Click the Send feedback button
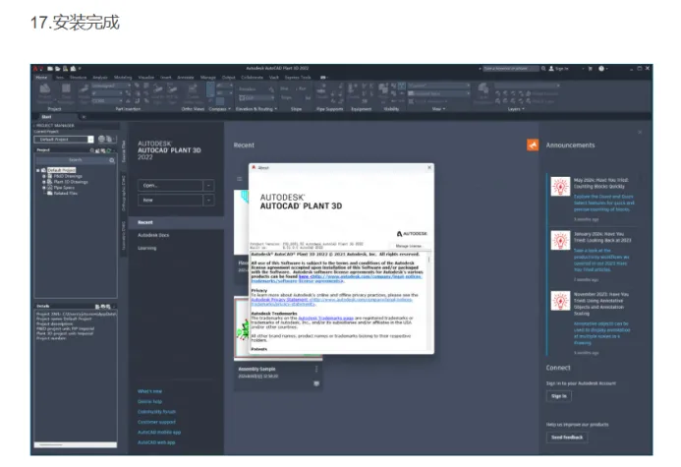Image resolution: width=681 pixels, height=467 pixels. coord(567,438)
